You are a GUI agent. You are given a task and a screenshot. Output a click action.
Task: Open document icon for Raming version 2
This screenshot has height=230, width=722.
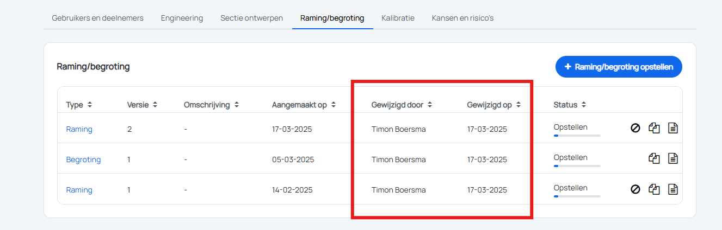673,128
